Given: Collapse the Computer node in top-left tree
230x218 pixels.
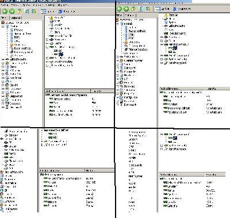Looking at the screenshot, I should (x=3, y=26).
